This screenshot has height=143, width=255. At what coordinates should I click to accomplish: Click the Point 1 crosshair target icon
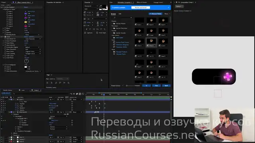[x=25, y=12]
